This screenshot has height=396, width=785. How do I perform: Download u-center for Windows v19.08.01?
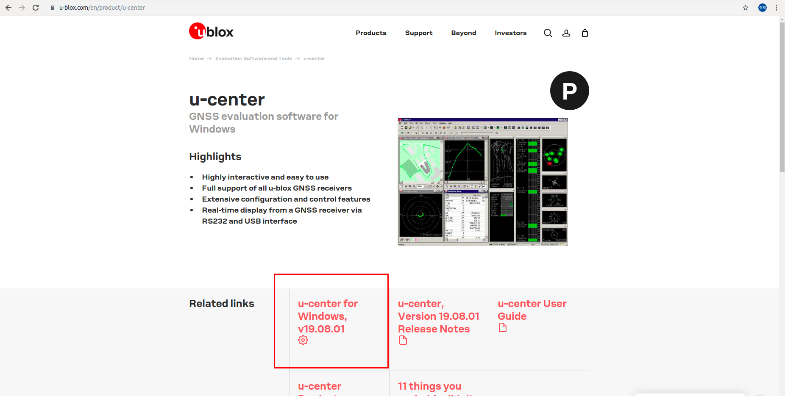coord(328,316)
